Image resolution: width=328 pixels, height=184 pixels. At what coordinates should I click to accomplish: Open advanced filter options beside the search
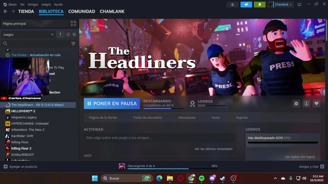(73, 43)
